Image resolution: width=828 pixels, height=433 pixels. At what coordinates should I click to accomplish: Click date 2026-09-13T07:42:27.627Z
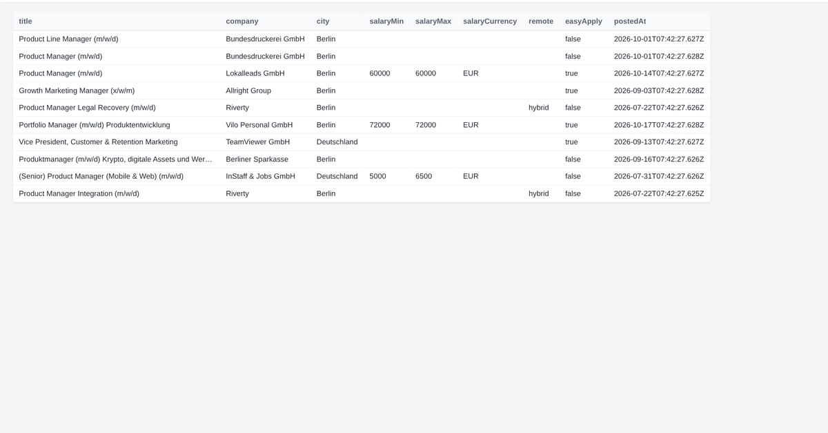659,142
